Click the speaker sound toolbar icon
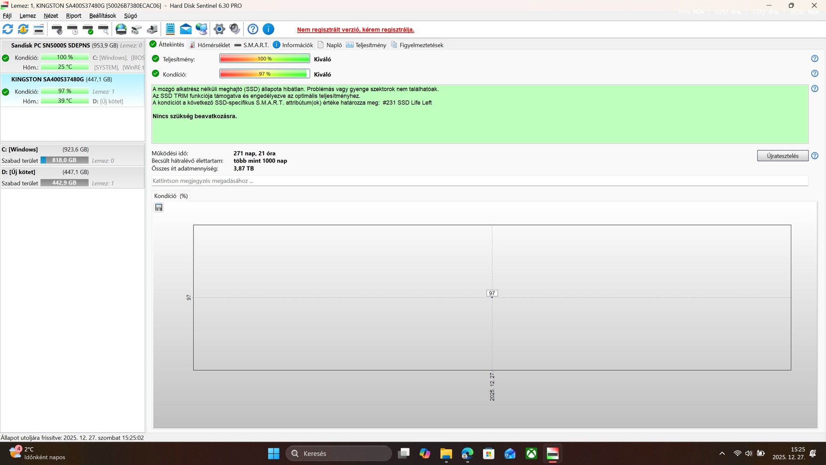Screen dimensions: 826x465 coord(234,29)
